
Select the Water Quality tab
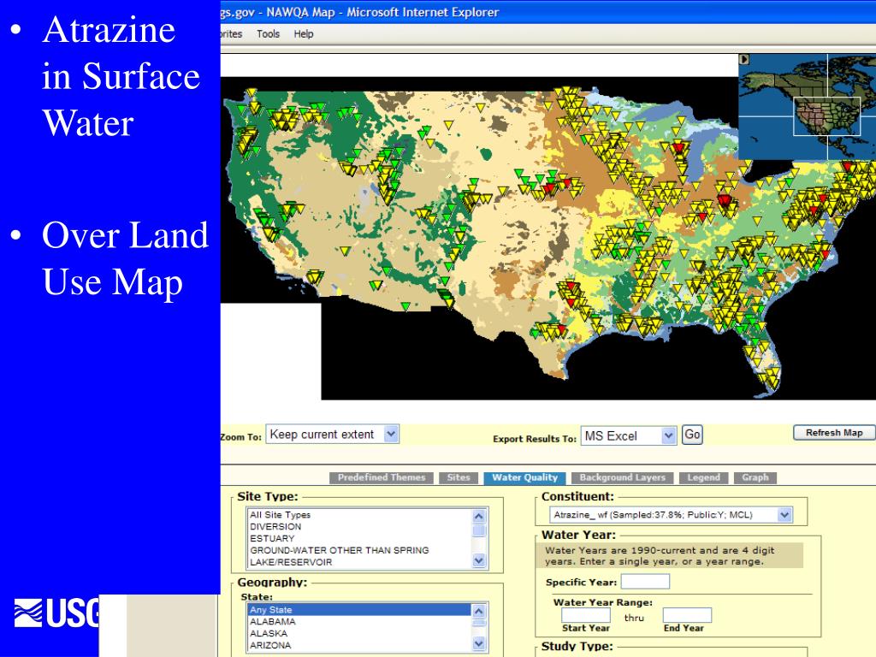[524, 477]
